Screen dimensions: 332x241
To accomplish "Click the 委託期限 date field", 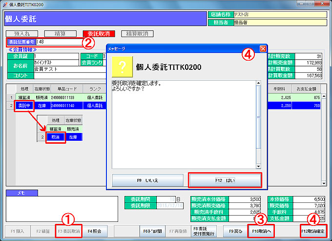I will (x=170, y=206).
